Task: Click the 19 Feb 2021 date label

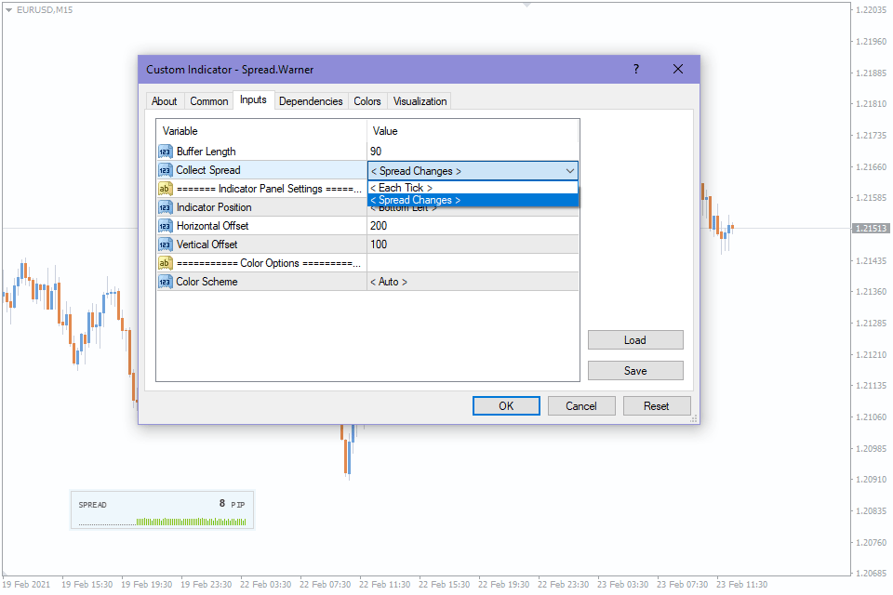Action: (26, 584)
